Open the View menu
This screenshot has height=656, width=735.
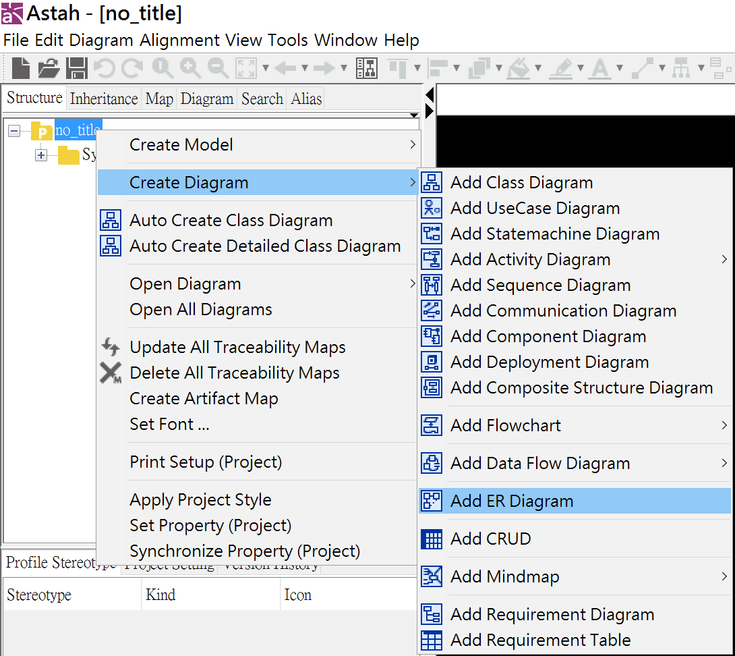pos(243,40)
